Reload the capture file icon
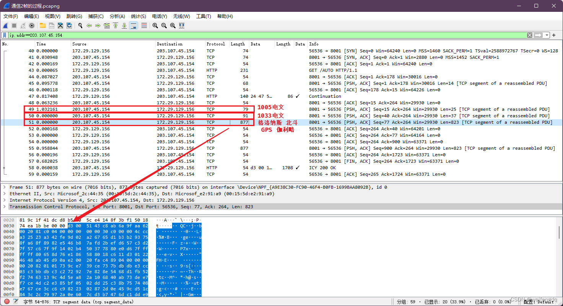563x306 pixels. pos(69,25)
